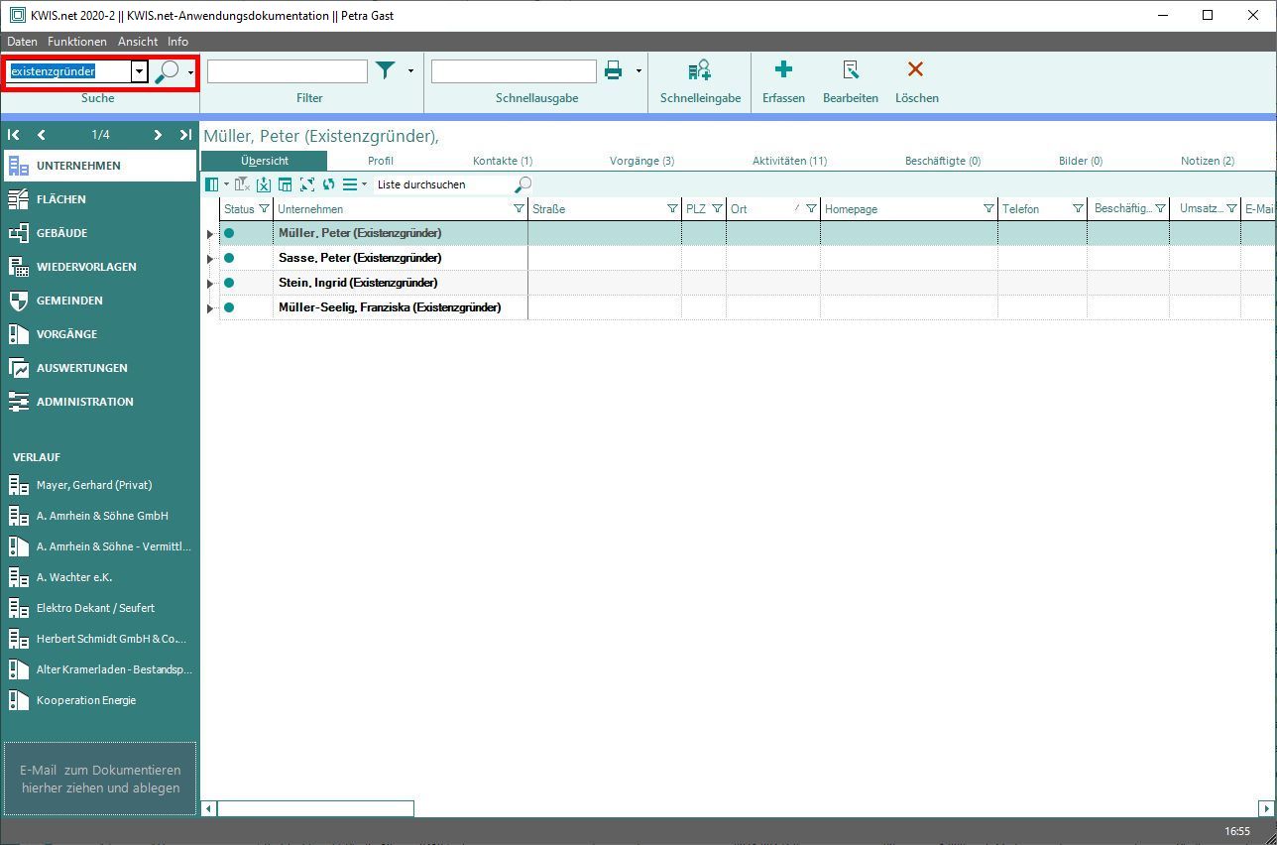Open the printer dropdown arrow
This screenshot has width=1277, height=845.
tap(638, 71)
